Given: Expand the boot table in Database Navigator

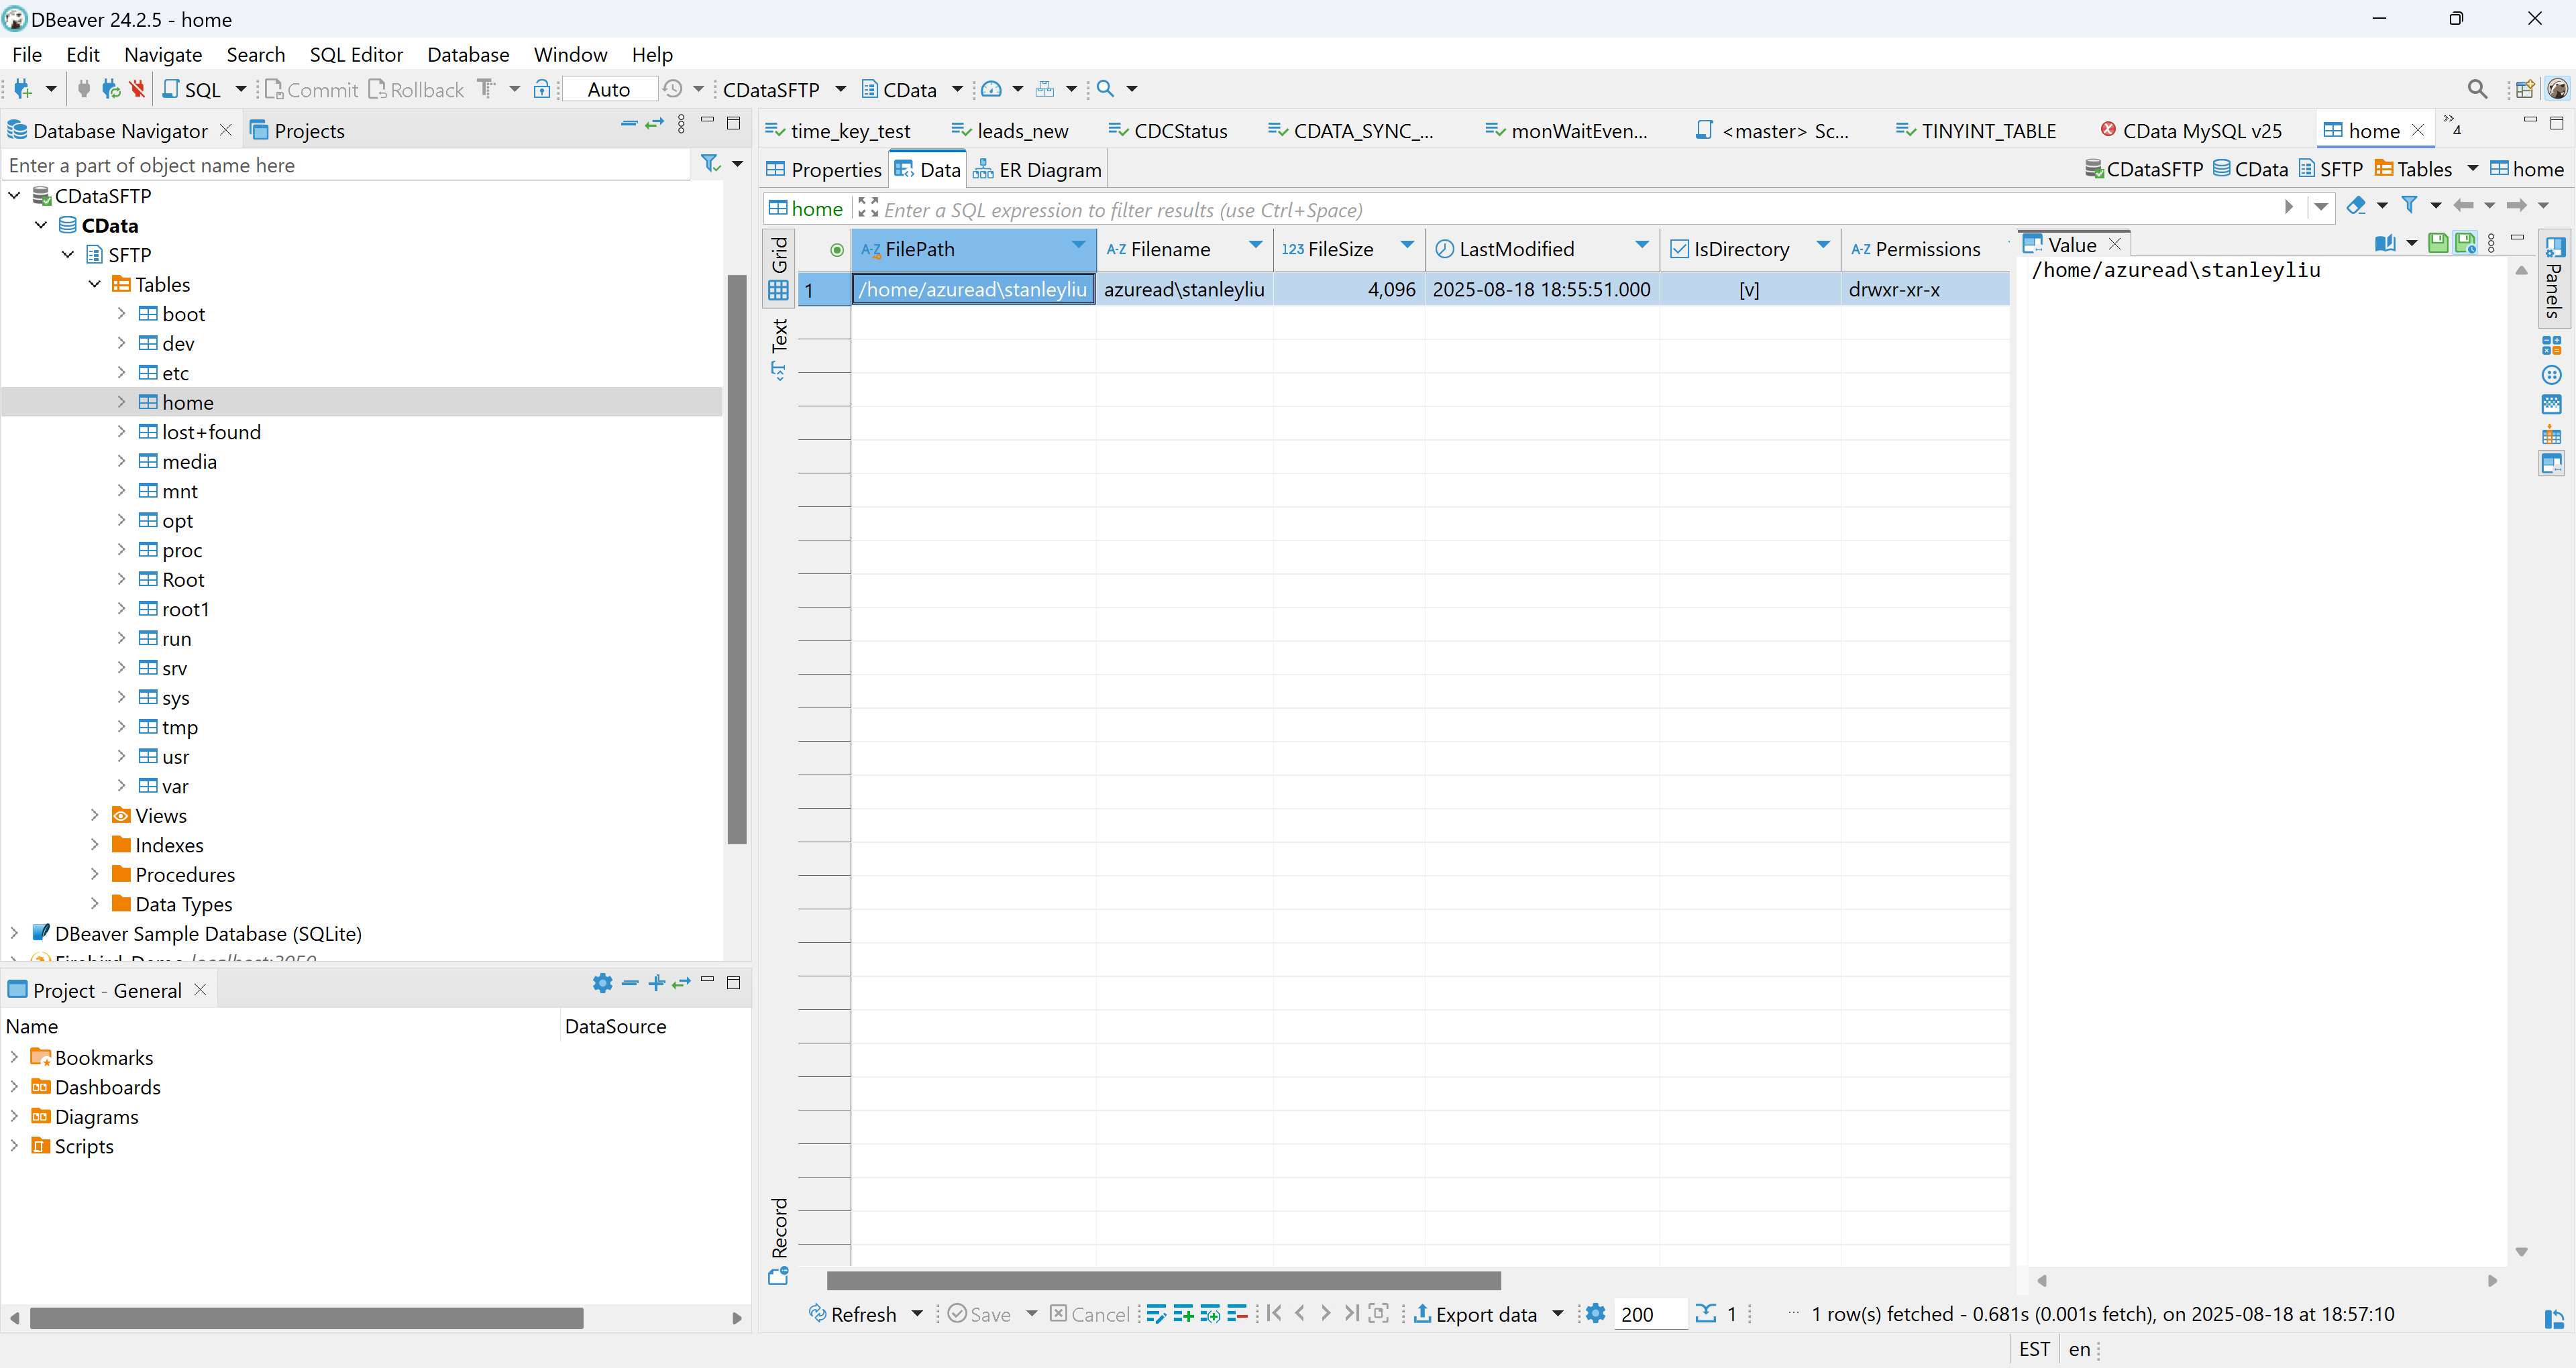Looking at the screenshot, I should [122, 314].
